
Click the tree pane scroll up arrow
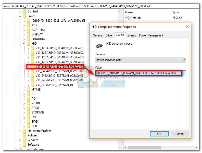coord(119,11)
